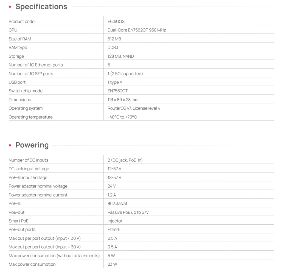Image resolution: width=281 pixels, height=269 pixels.
Task: Click the RouterOS v7, License level 4 text
Action: (x=134, y=108)
